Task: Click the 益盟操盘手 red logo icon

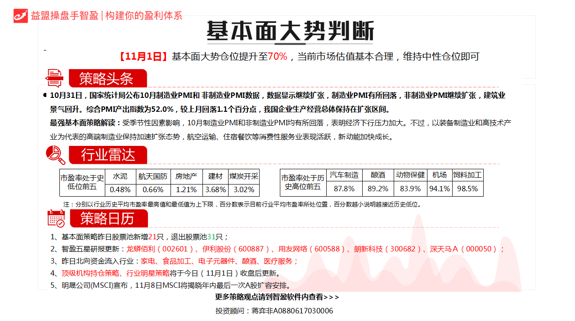Action: (x=20, y=15)
